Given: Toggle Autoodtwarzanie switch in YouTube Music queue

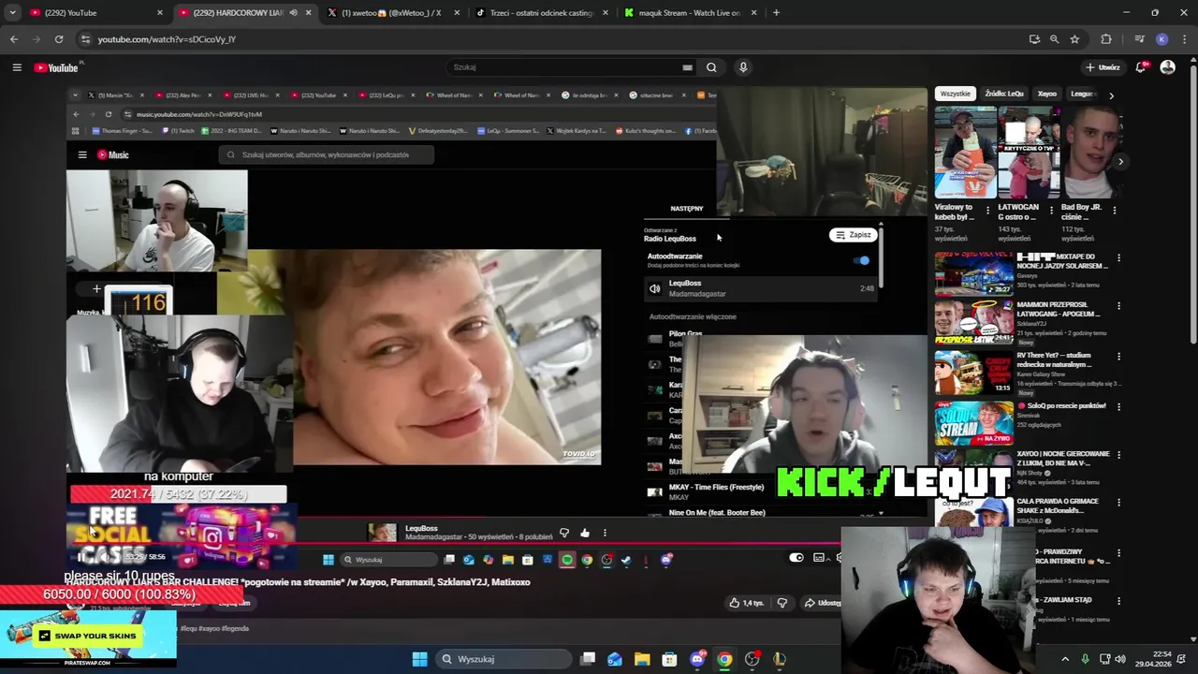Looking at the screenshot, I should (862, 260).
